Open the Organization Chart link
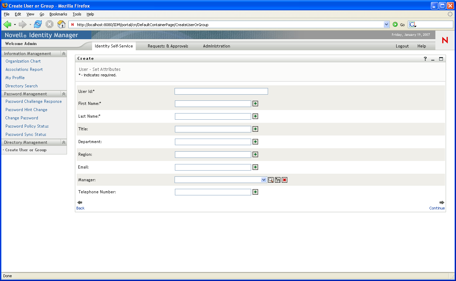The image size is (456, 281). [x=23, y=61]
